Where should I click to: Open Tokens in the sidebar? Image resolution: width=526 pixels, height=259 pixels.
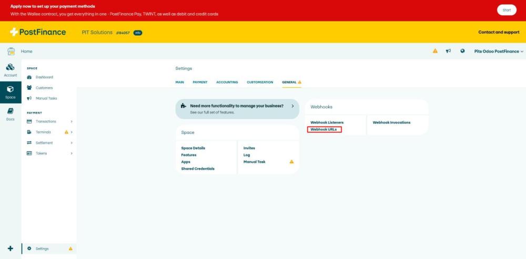(41, 153)
